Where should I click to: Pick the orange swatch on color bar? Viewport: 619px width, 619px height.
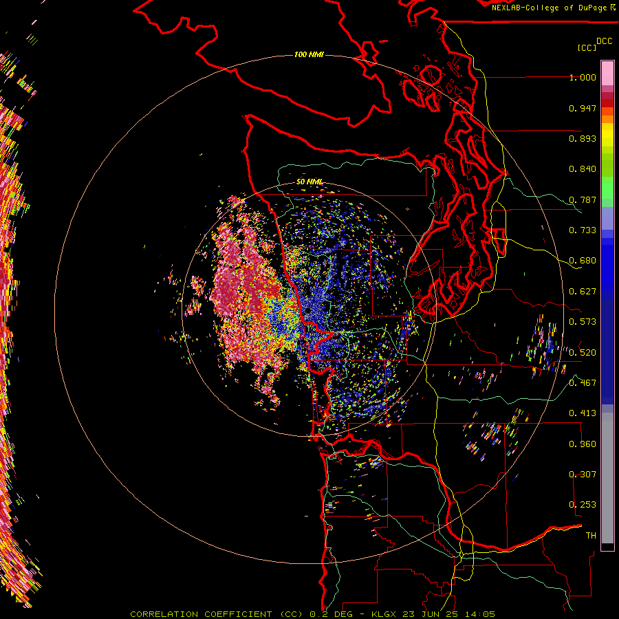pos(607,119)
